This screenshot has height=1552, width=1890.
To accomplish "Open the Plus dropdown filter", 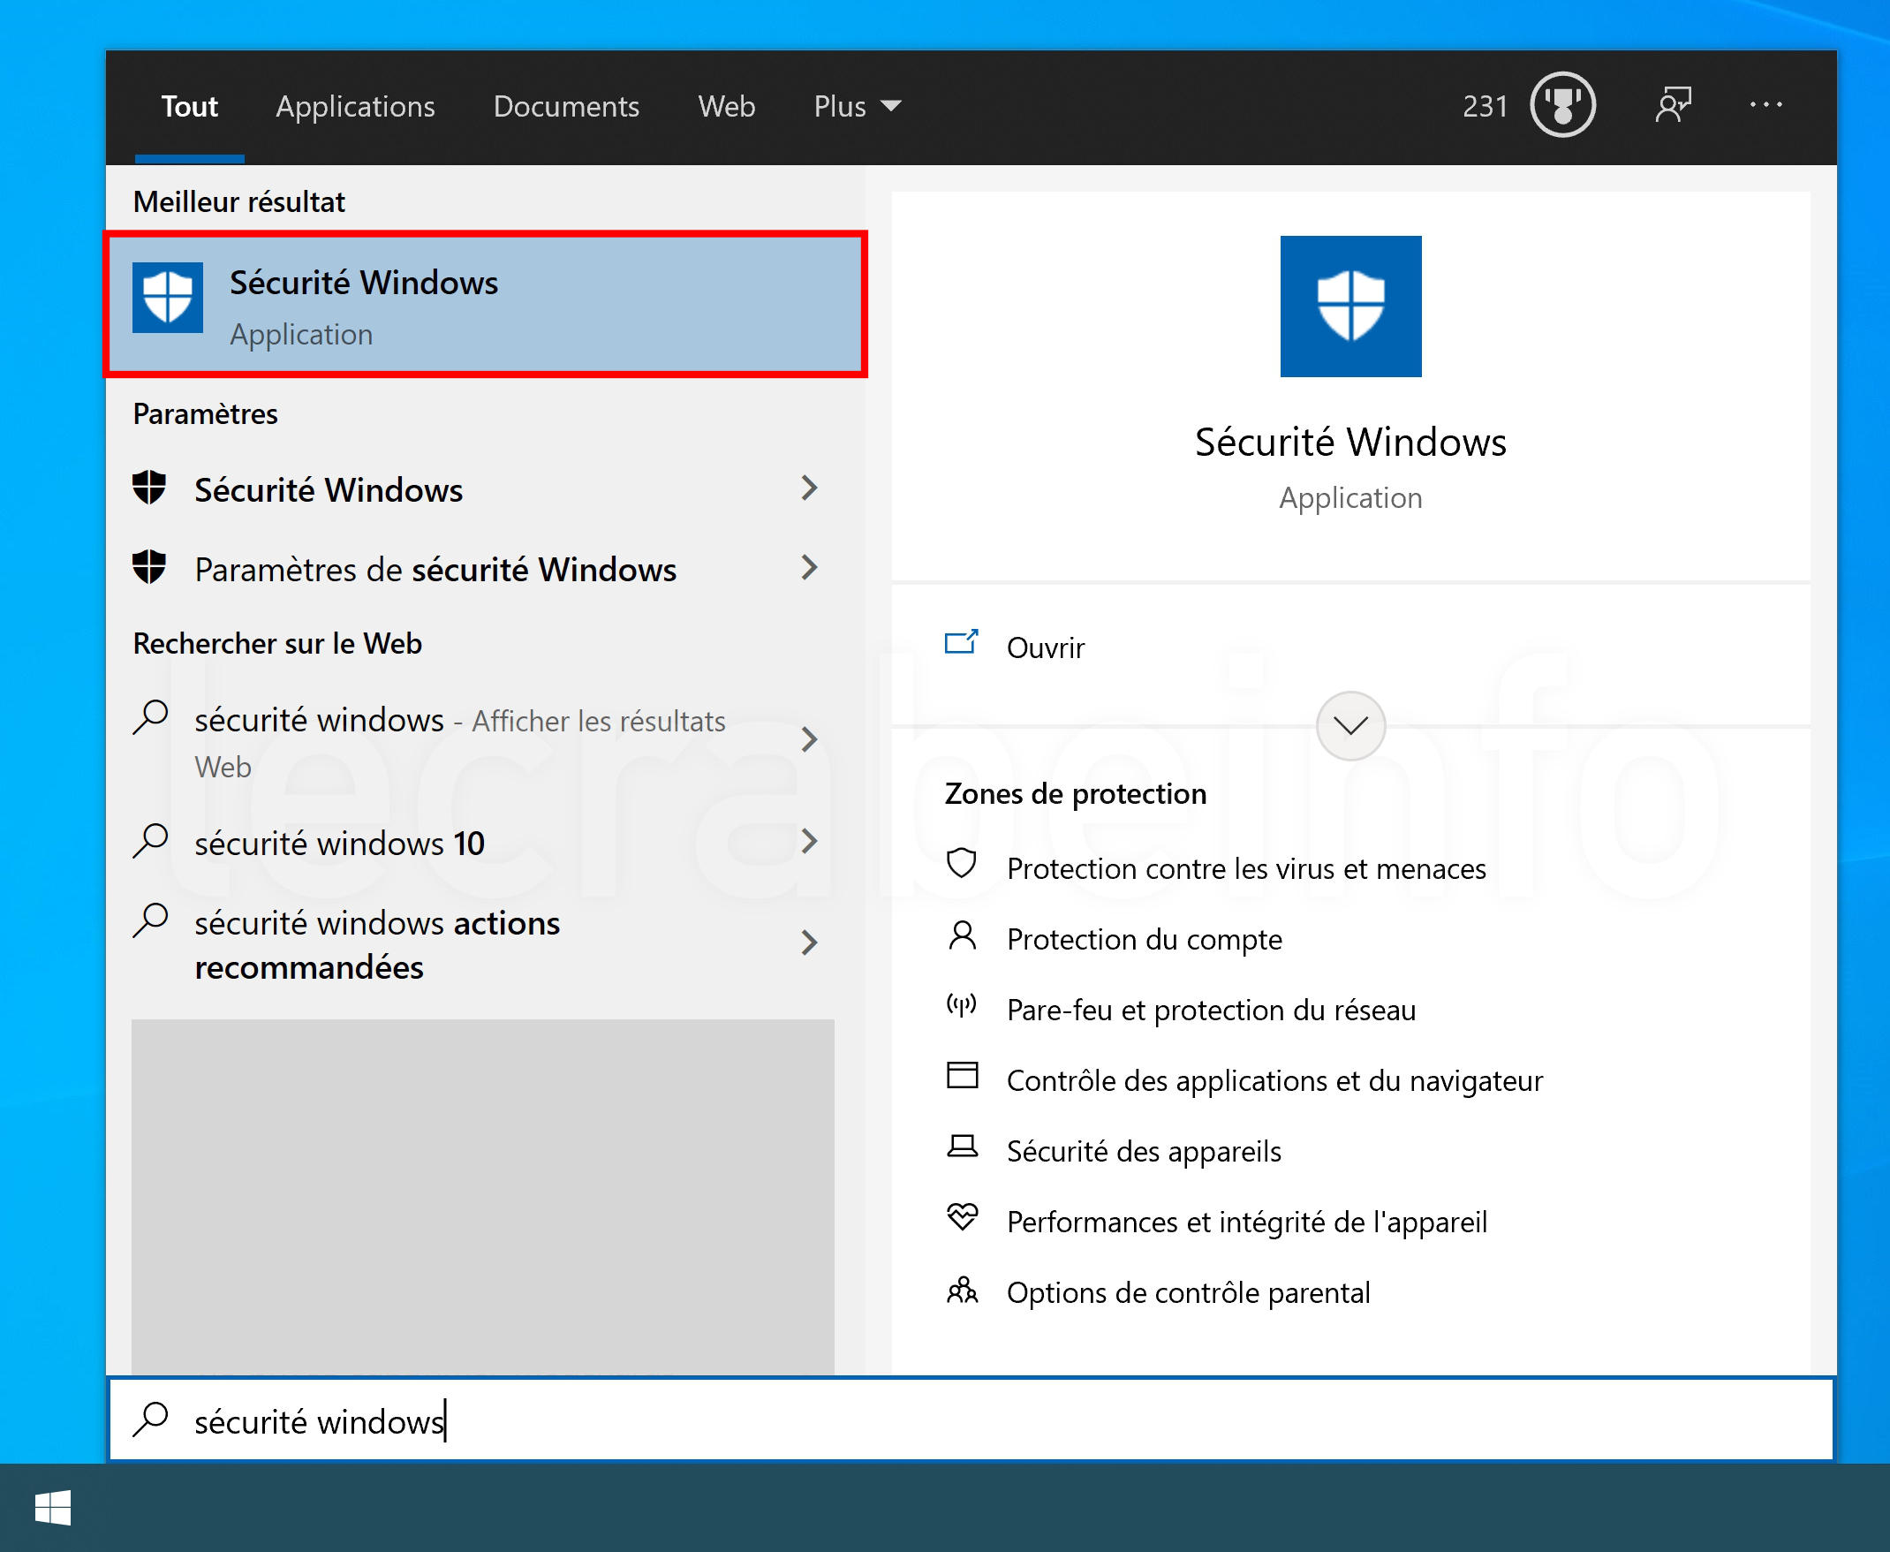I will [x=857, y=106].
